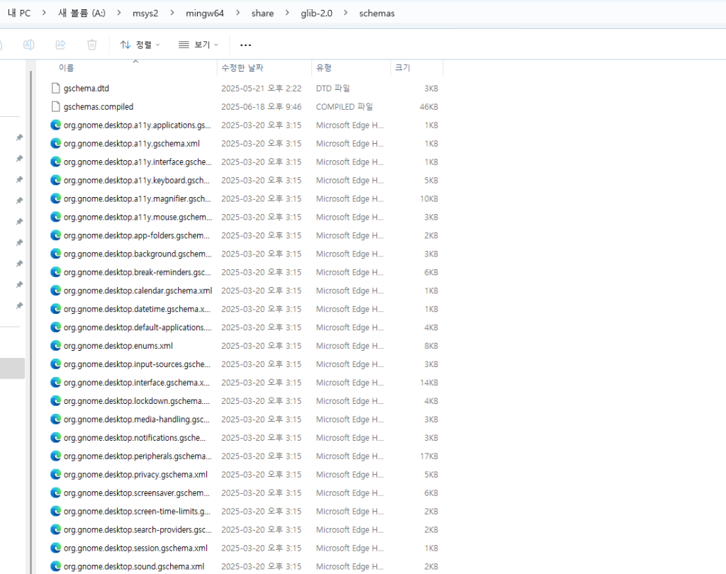Click Edge icon of lockdown schema file

click(55, 401)
